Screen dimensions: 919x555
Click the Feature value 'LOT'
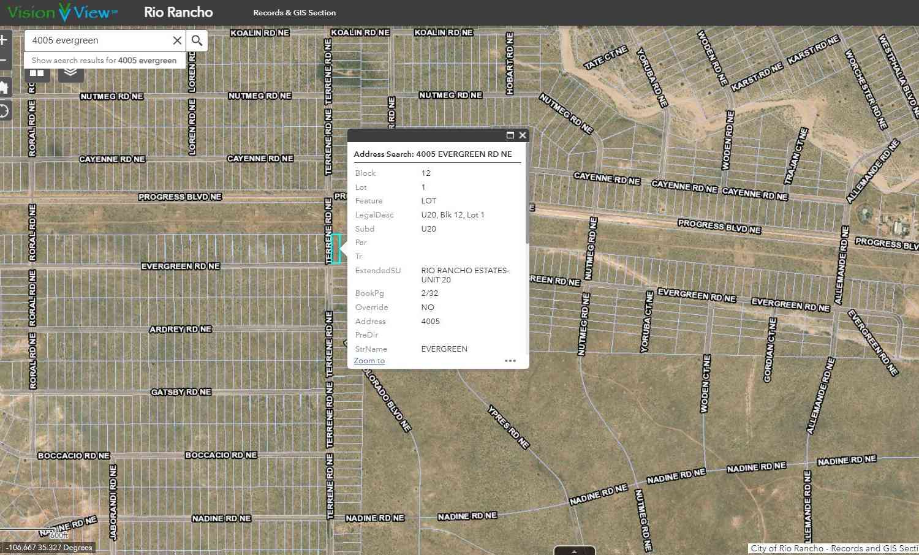click(x=429, y=201)
